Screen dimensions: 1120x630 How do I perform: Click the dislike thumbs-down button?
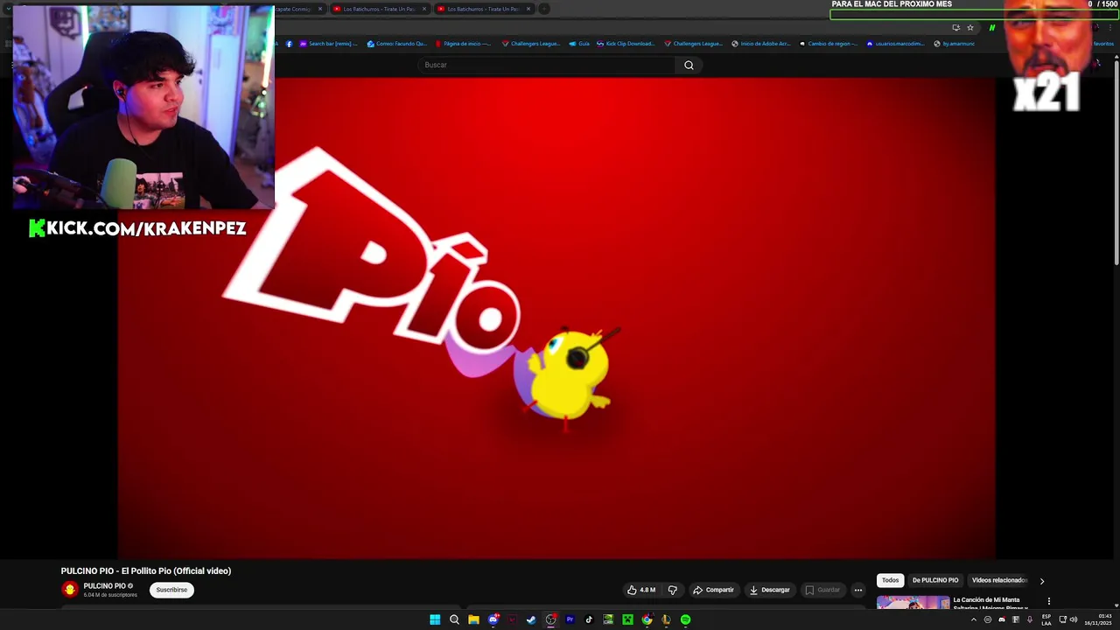pos(672,590)
